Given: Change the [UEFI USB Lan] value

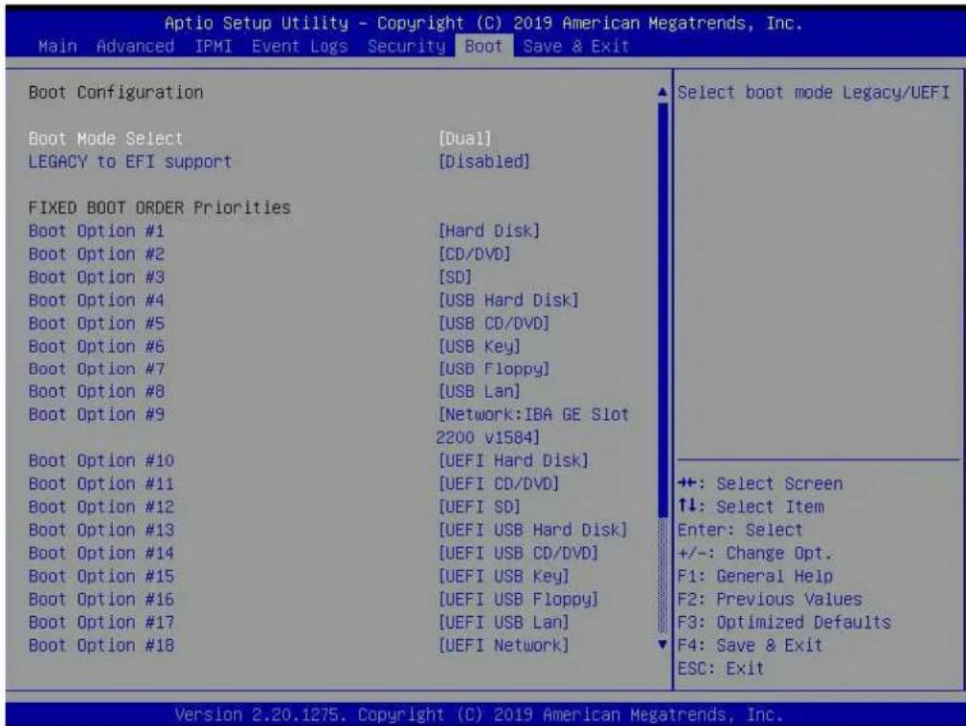Looking at the screenshot, I should [503, 623].
